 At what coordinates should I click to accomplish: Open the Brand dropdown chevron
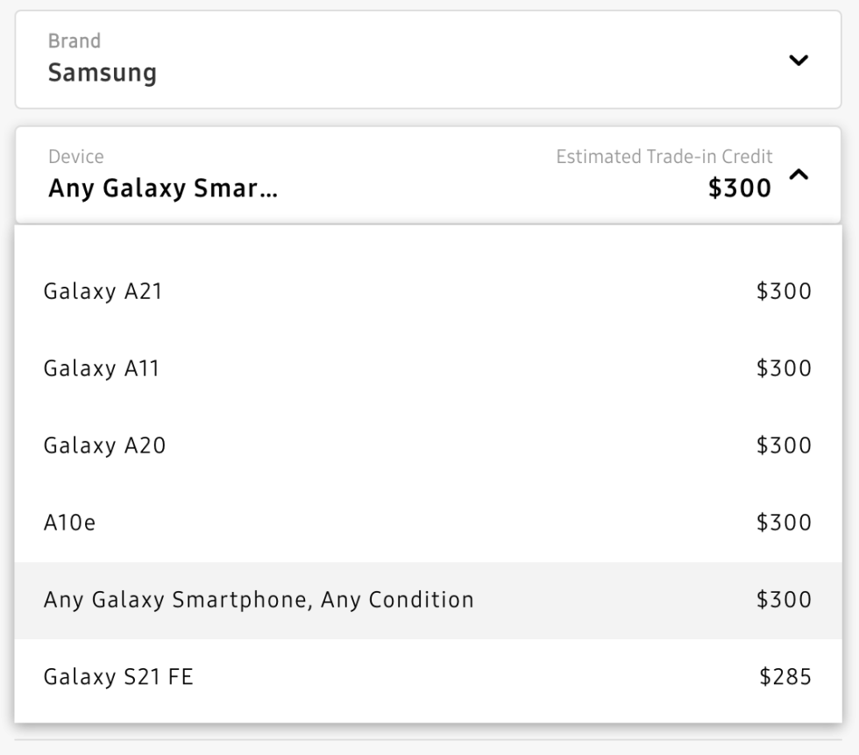coord(799,61)
